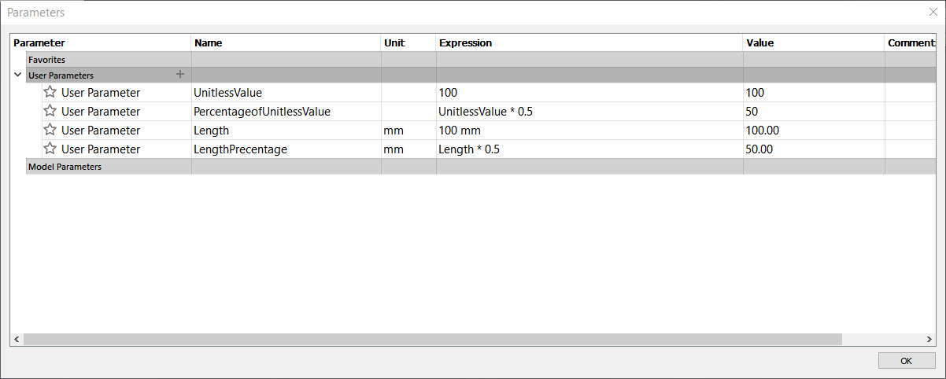Favorite the PercentageofUnitlessValue parameter star
Viewport: 946px width, 379px height.
pos(50,111)
